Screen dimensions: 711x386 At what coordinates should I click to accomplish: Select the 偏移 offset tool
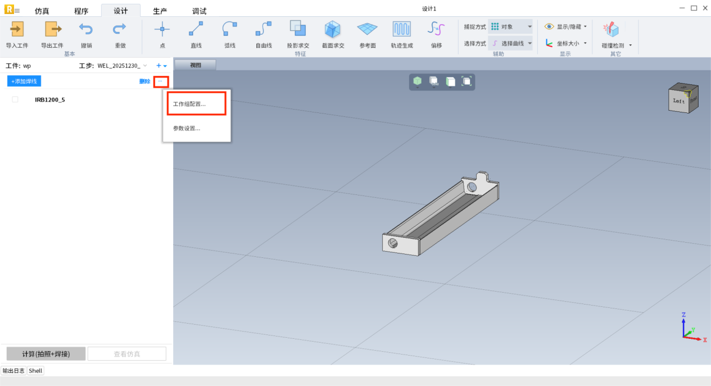[436, 29]
